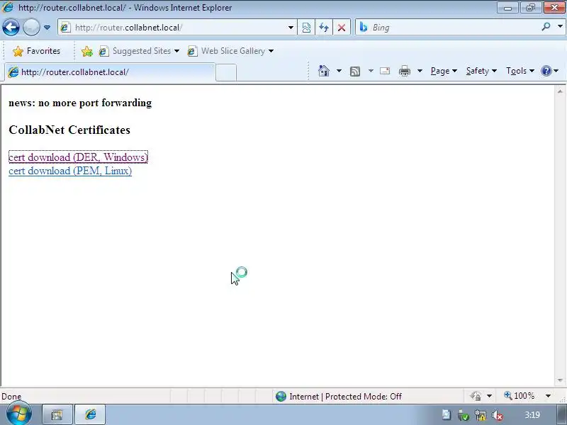The height and width of the screenshot is (425, 567).
Task: Expand the Print options dropdown arrow
Action: click(x=420, y=71)
